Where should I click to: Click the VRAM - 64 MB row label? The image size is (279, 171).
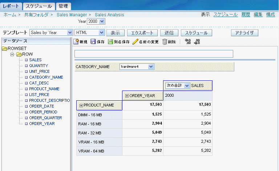tap(91, 151)
